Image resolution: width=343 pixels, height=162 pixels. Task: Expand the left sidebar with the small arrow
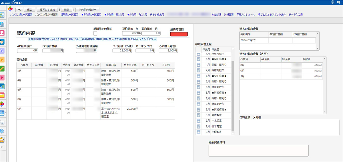click(5, 112)
